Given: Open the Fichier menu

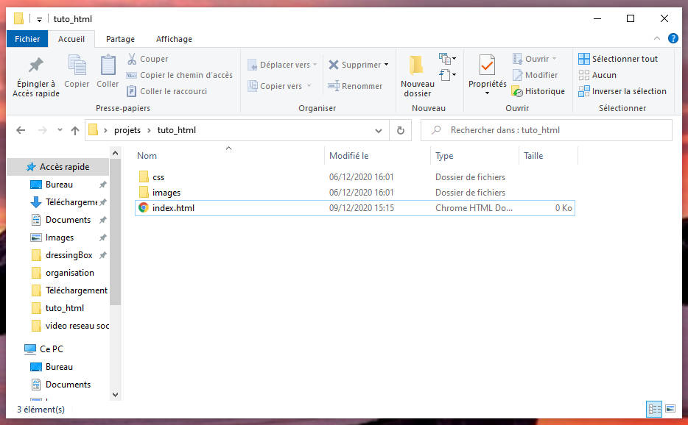Looking at the screenshot, I should [x=27, y=39].
